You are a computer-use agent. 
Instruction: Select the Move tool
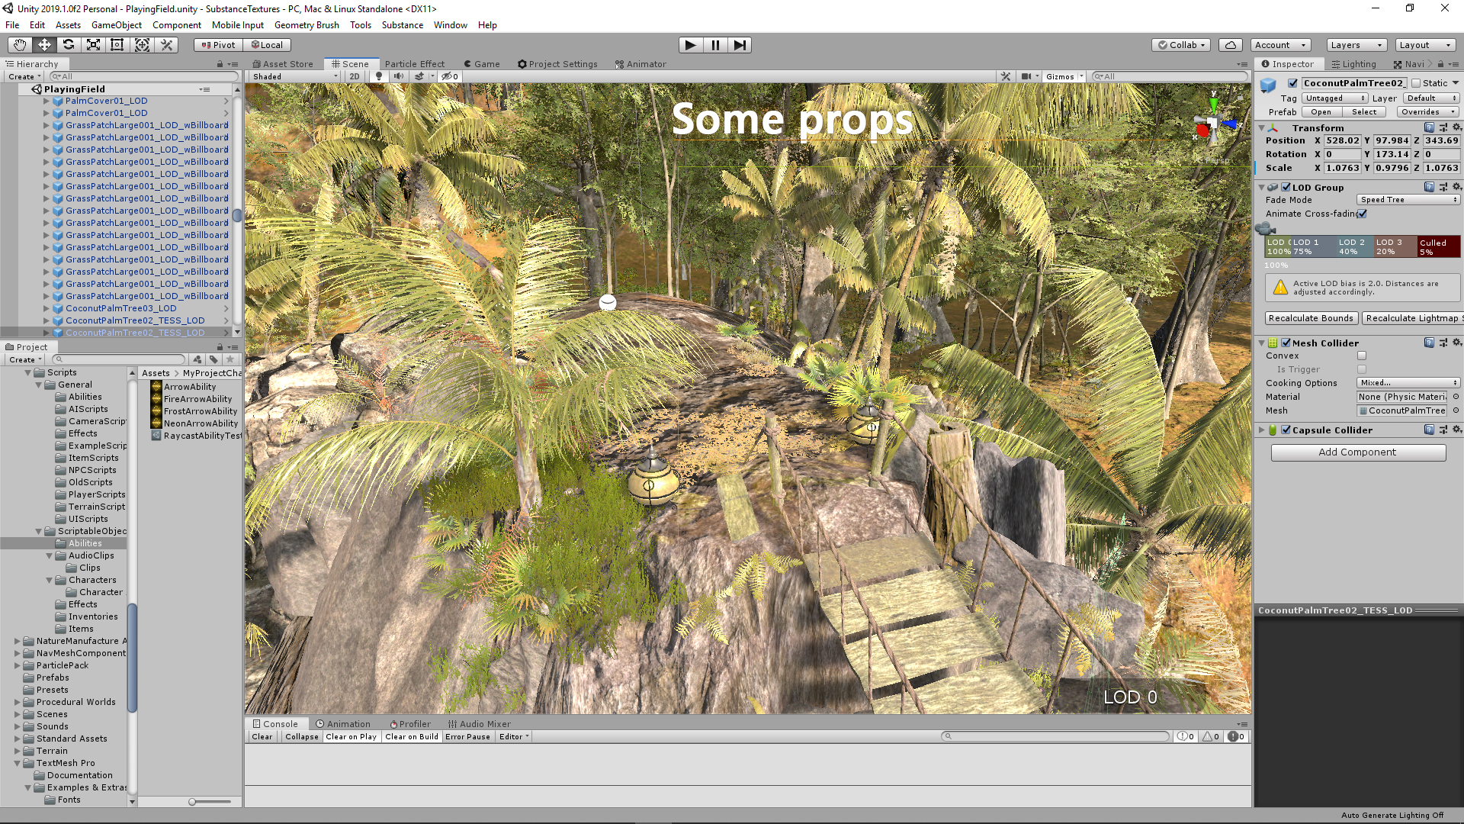click(x=44, y=45)
